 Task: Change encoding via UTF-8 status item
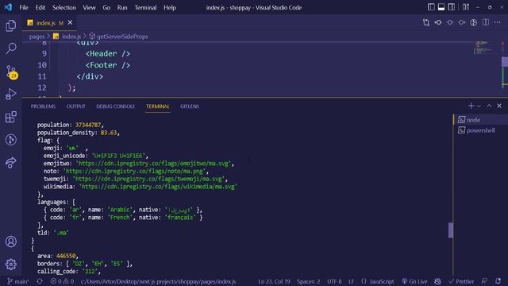tap(334, 281)
